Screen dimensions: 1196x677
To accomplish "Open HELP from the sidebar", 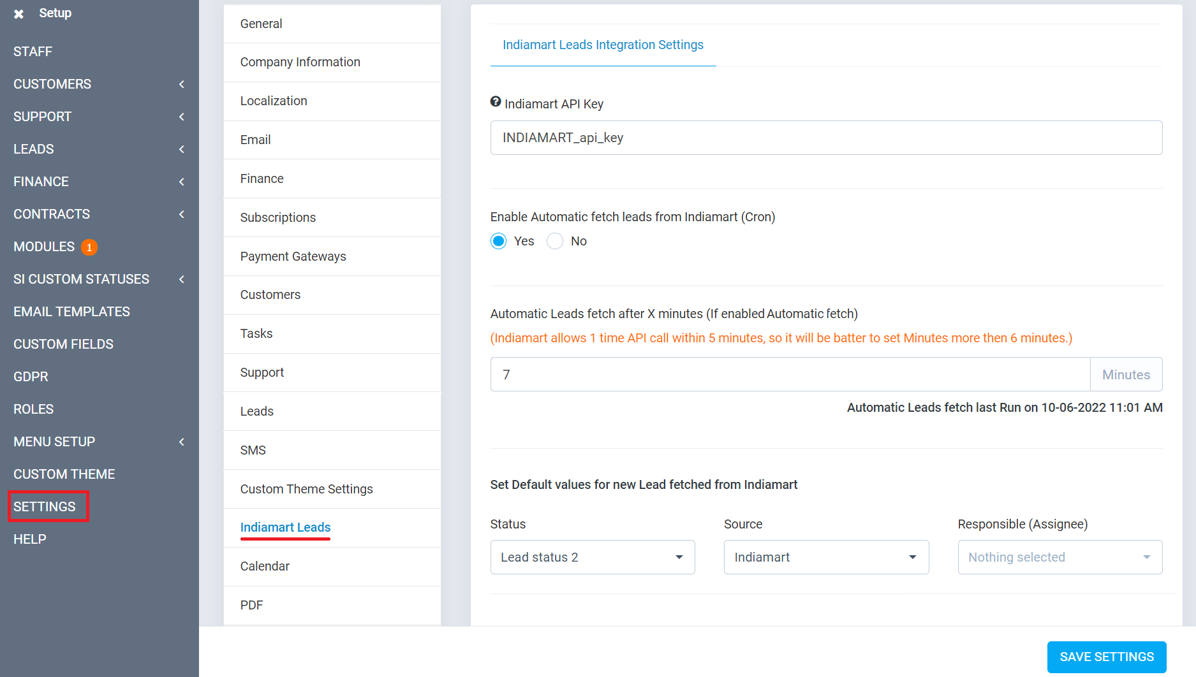I will tap(29, 539).
